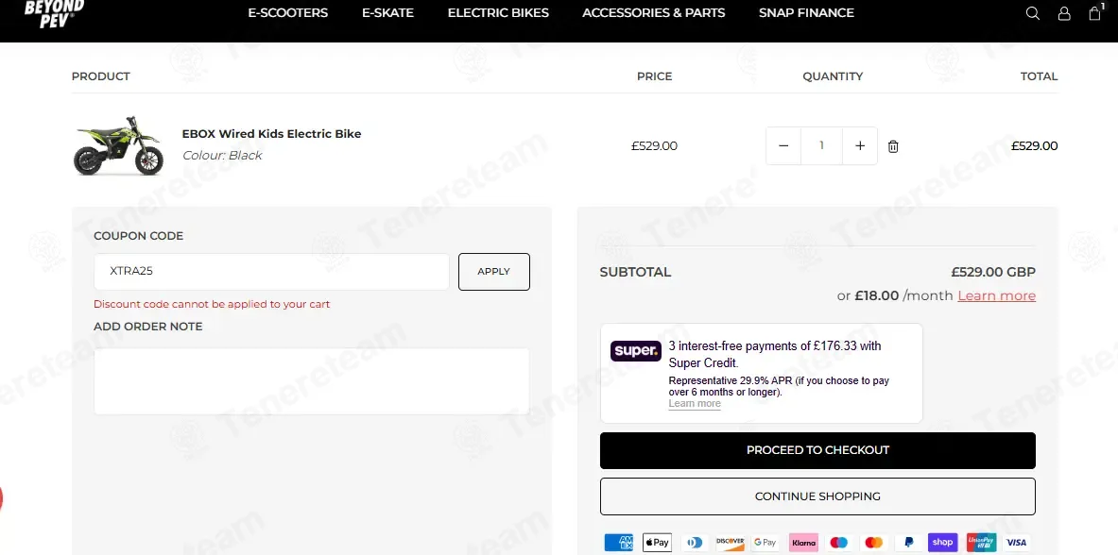Click the Continue Shopping button
Screen dimensions: 1118x555
pos(817,496)
